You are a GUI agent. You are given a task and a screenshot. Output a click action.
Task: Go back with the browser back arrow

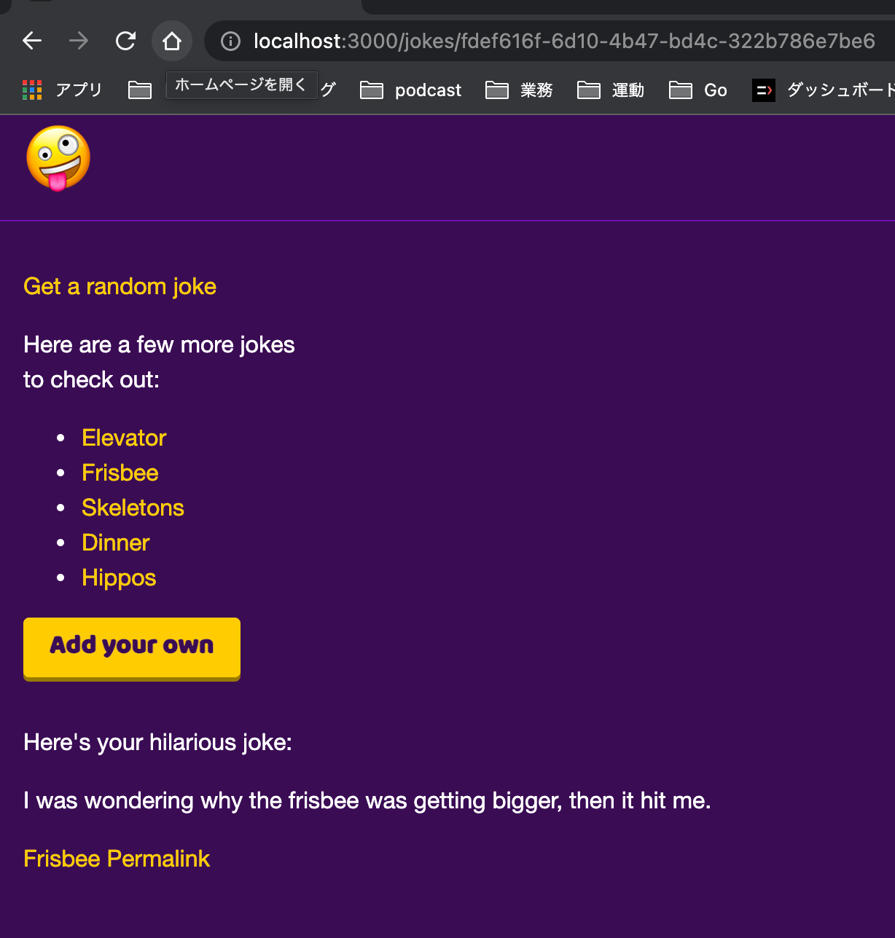point(32,41)
